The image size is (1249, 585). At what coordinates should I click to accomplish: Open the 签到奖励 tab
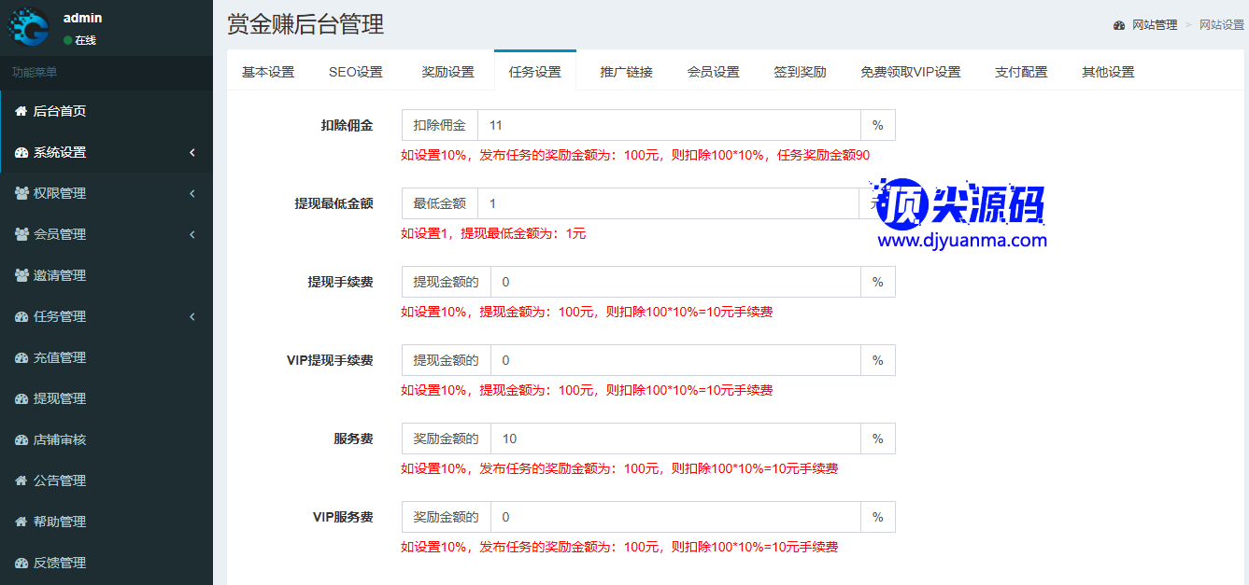(800, 72)
